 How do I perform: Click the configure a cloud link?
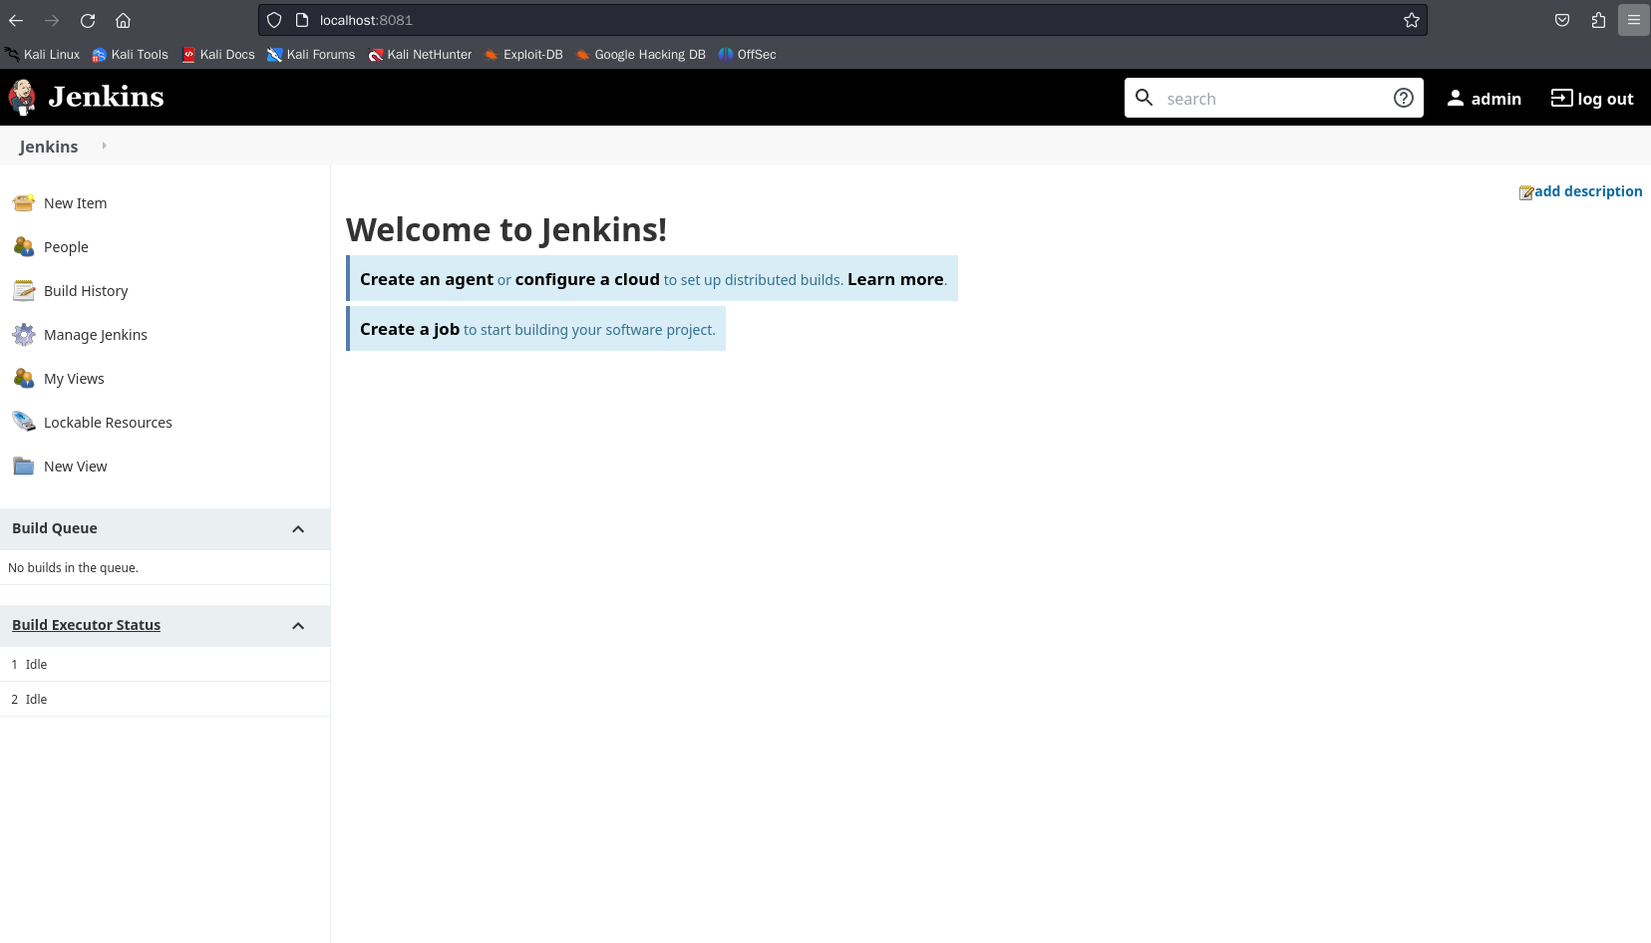587,279
